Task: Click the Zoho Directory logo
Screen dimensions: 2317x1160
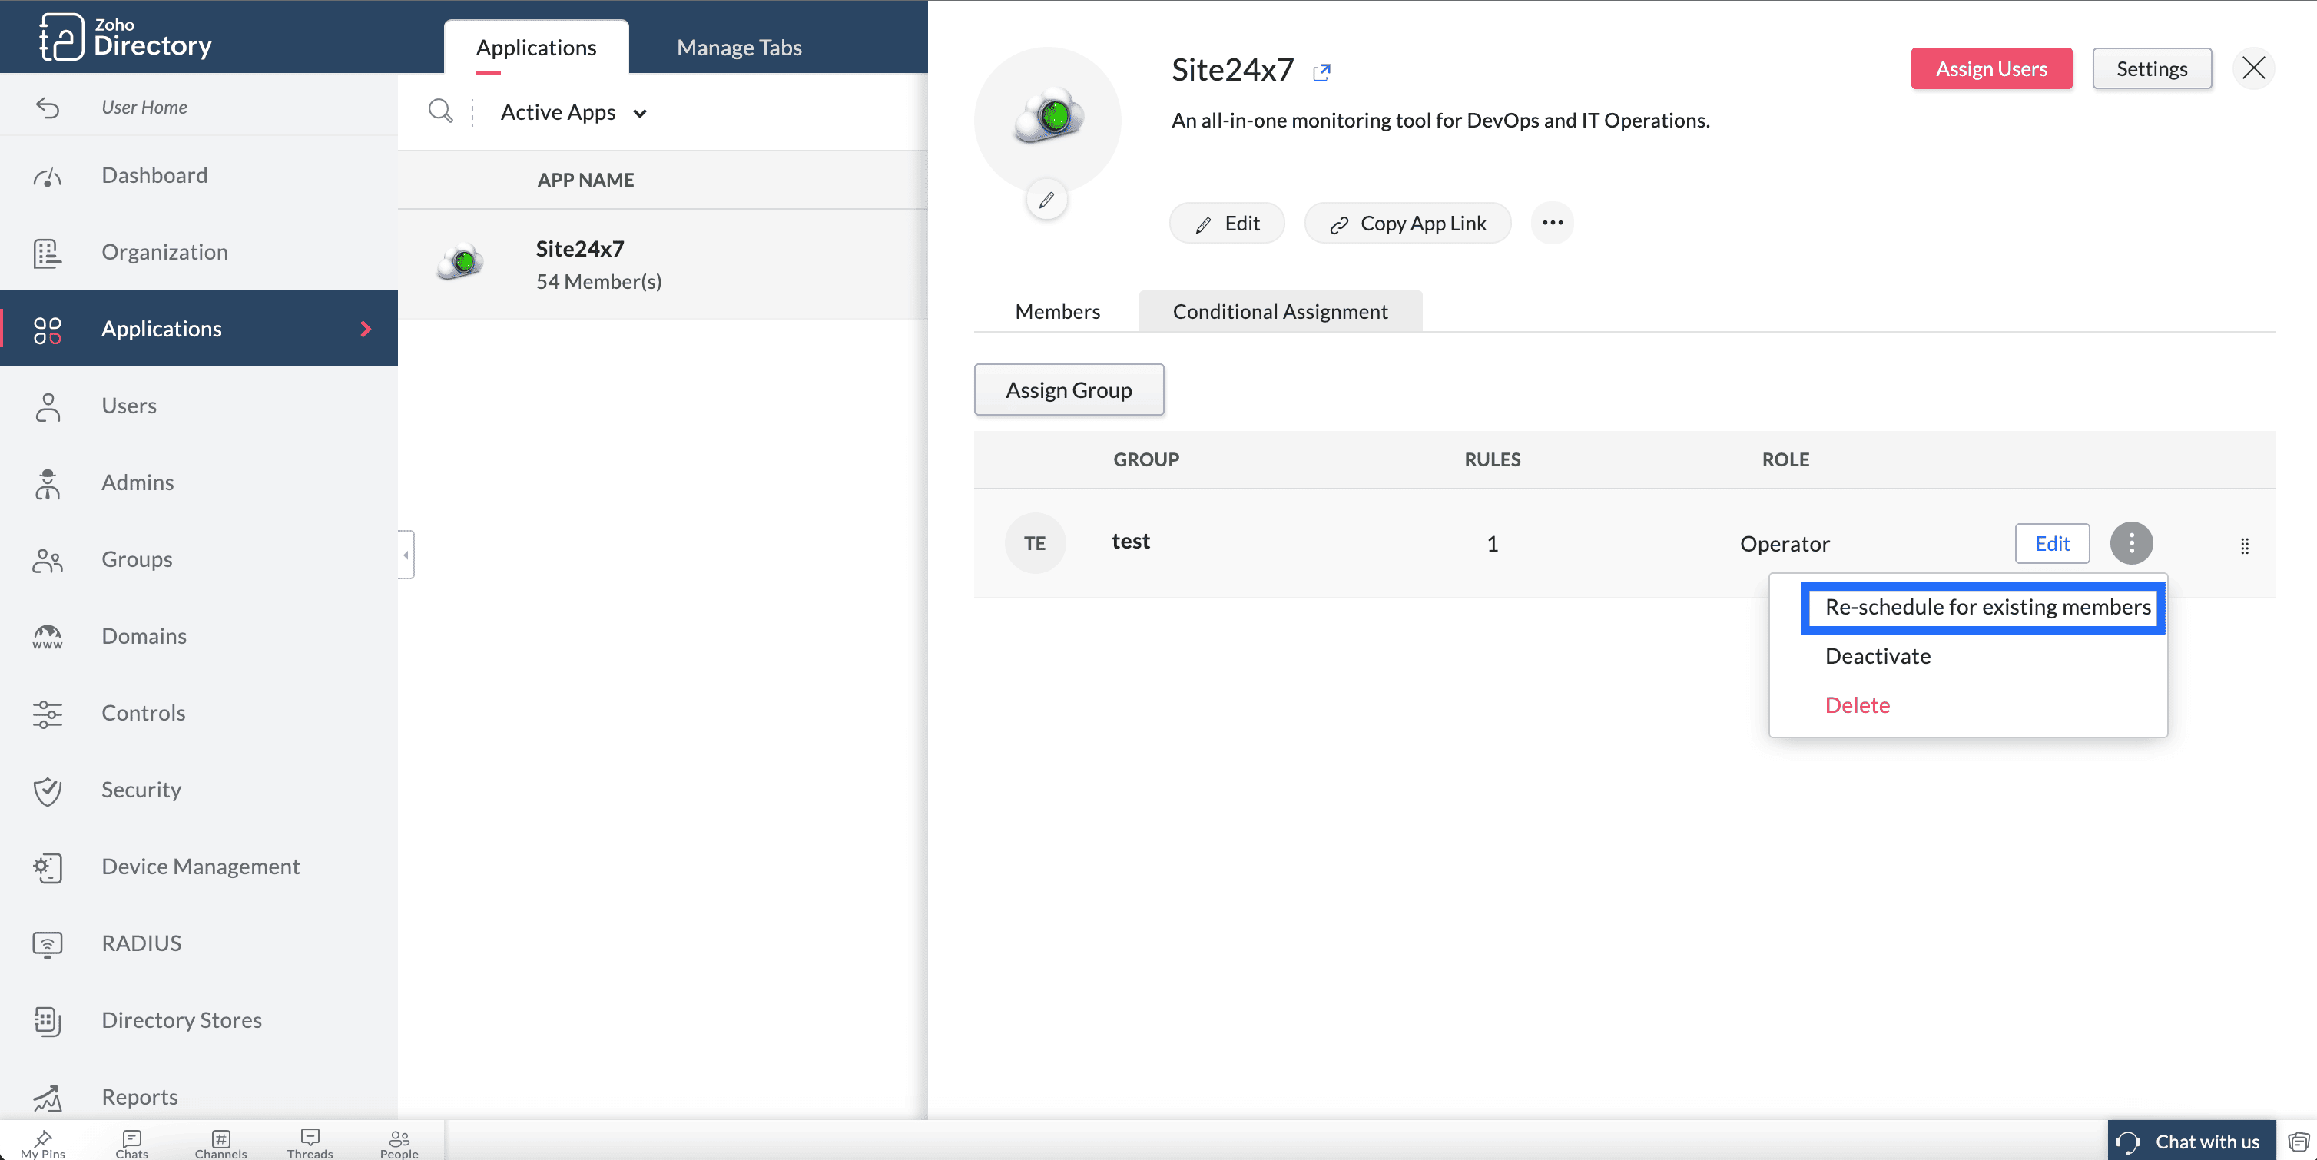Action: (126, 37)
